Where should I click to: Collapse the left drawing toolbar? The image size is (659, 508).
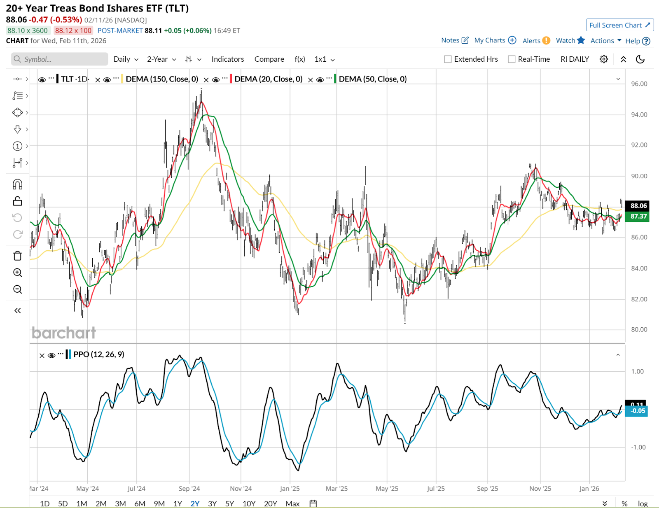tap(17, 310)
